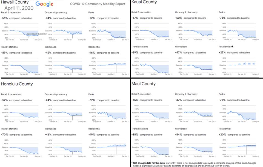Click the April 11, 2020 date text
The image size is (263, 167).
19,8
